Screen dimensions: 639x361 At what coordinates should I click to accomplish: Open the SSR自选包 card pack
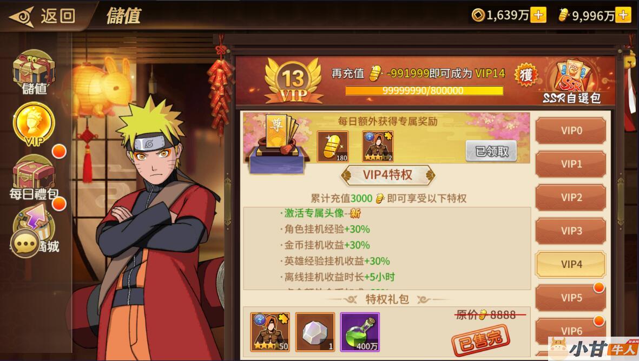[x=571, y=82]
